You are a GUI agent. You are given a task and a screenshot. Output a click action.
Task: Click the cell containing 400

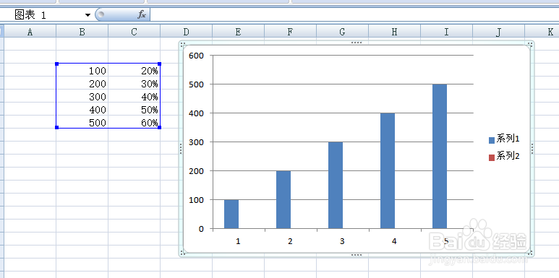[82, 109]
